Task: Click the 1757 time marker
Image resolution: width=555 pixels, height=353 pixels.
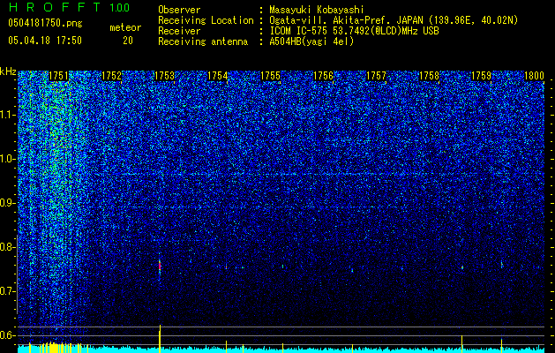Action: click(376, 76)
